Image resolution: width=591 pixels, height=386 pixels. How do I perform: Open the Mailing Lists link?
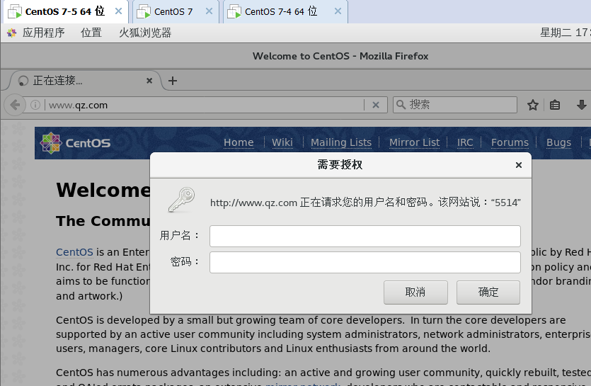(x=341, y=142)
